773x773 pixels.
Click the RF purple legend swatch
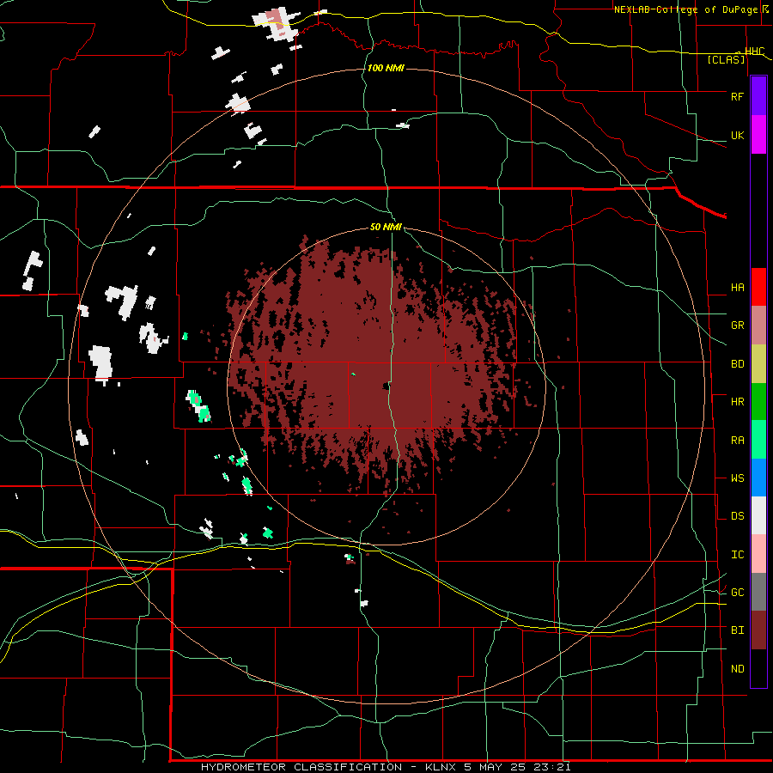point(758,96)
